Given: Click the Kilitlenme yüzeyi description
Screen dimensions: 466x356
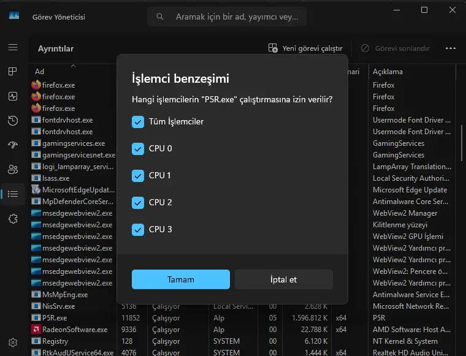Looking at the screenshot, I should click(400, 225).
